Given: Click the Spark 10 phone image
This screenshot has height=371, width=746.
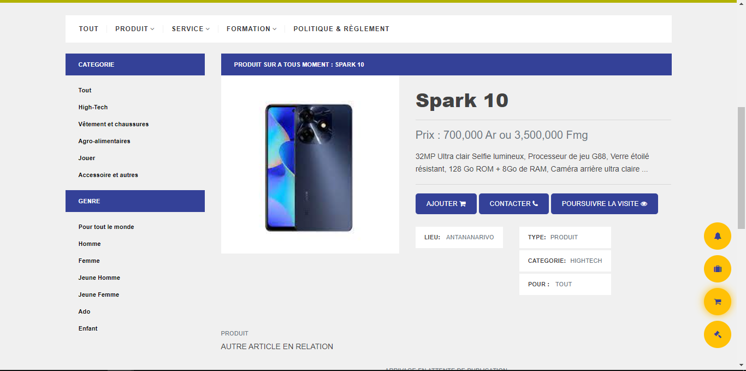Looking at the screenshot, I should click(310, 166).
